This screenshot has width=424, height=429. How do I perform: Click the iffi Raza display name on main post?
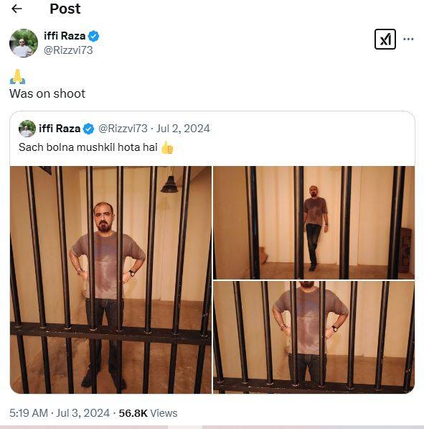65,36
